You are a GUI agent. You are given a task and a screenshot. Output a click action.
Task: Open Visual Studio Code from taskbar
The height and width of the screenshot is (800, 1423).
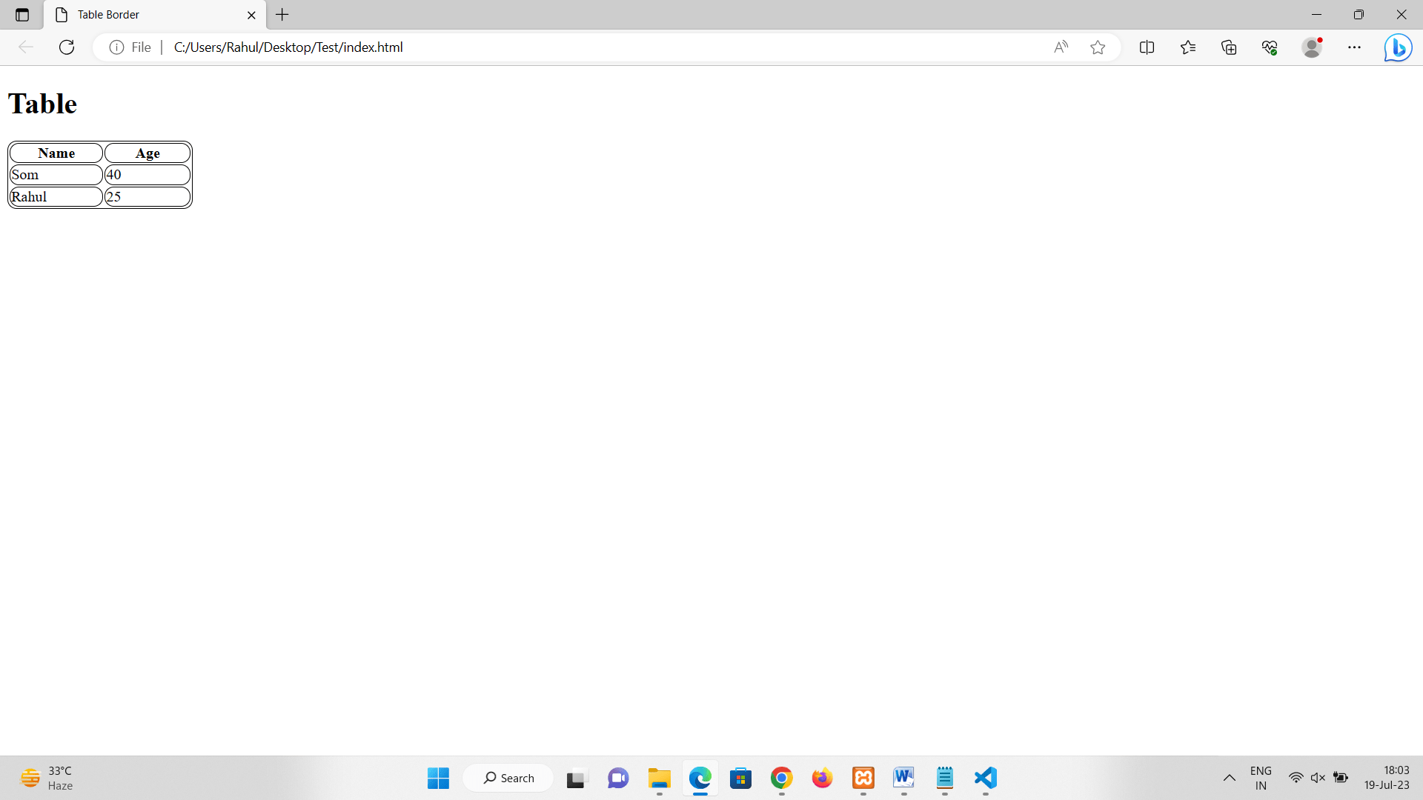[x=985, y=778]
